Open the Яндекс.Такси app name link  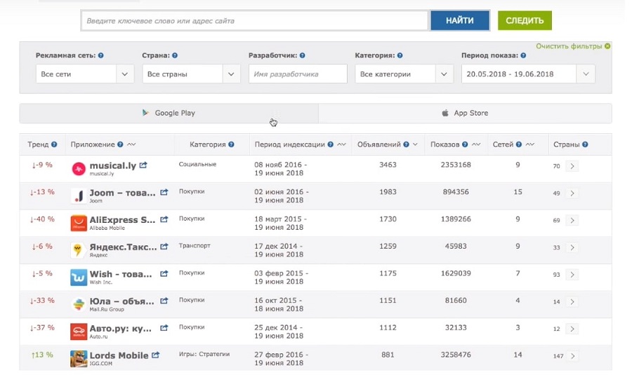pos(123,247)
